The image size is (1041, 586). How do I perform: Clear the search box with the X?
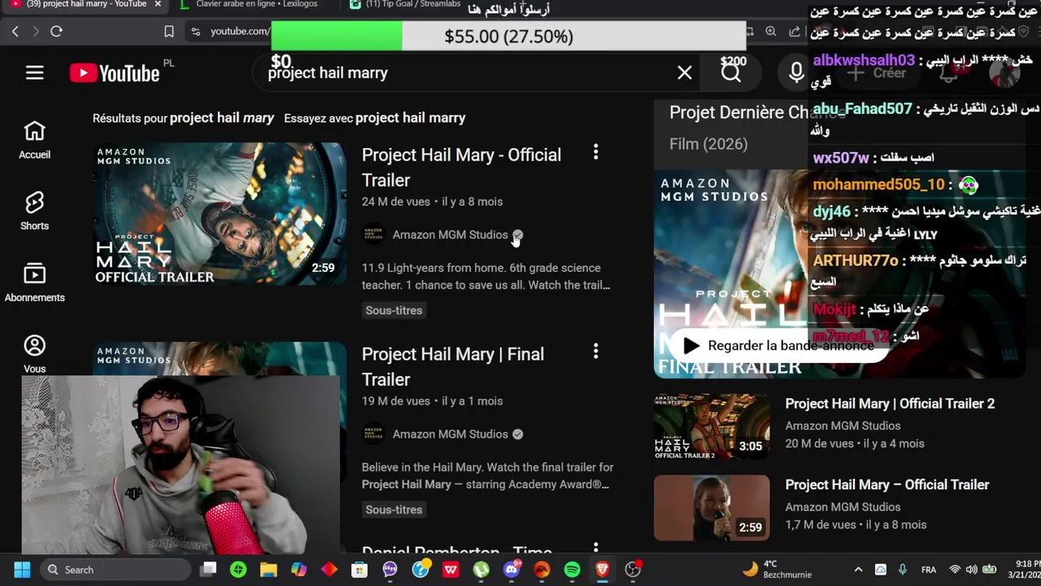tap(685, 73)
